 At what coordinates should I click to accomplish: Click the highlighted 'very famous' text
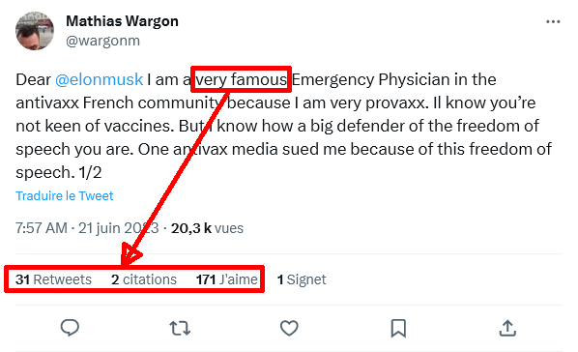point(241,79)
